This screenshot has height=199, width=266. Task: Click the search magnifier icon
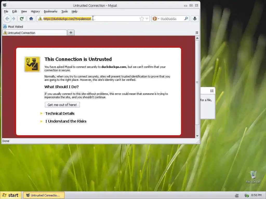pos(186,19)
